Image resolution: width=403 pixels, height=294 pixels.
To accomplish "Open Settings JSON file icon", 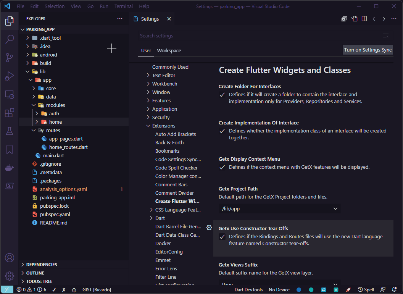I will pyautogui.click(x=355, y=19).
